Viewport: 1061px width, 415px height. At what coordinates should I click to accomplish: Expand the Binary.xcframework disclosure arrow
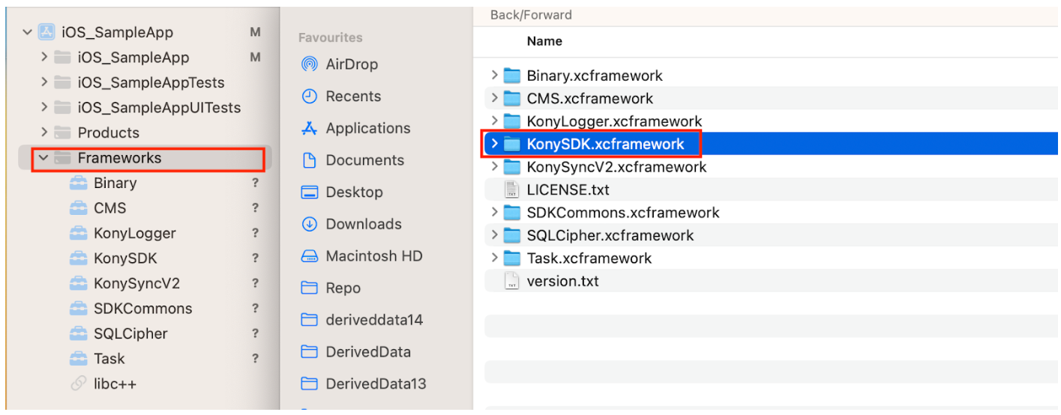coord(494,76)
